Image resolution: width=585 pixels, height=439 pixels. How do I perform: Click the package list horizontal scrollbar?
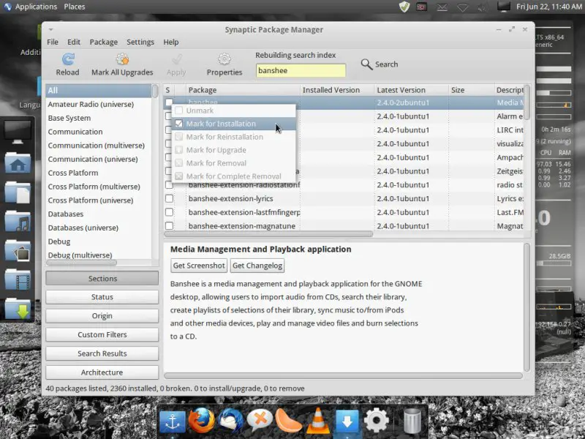tap(268, 234)
